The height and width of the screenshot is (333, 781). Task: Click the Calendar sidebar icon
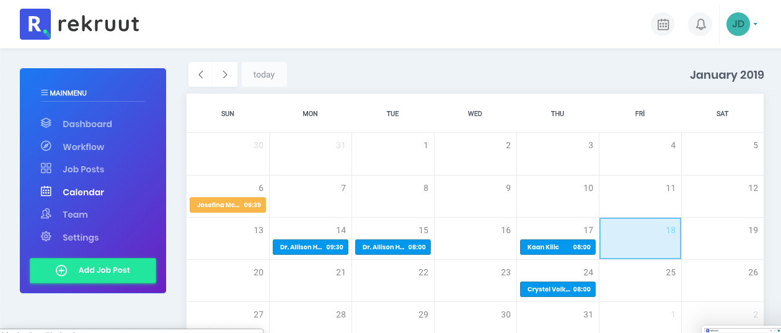coord(46,192)
